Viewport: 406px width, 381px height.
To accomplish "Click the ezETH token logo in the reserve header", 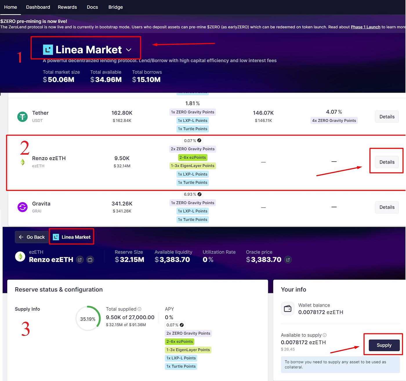I will point(20,257).
